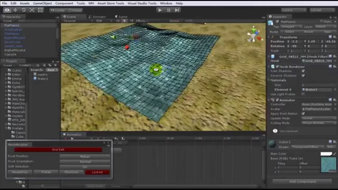This screenshot has height=190, width=338.
Task: Enable or disable Mesh Renderer checkbox
Action: click(x=277, y=67)
